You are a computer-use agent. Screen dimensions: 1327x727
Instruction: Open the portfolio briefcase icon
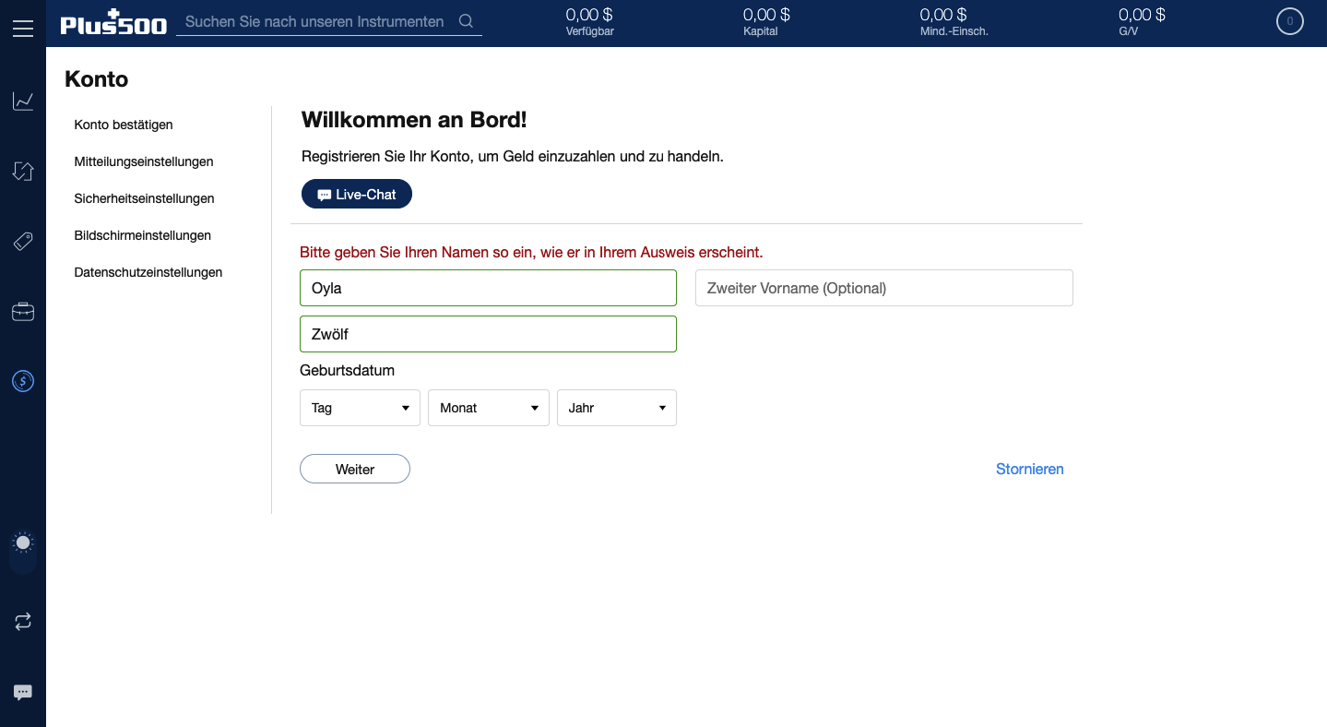coord(23,311)
